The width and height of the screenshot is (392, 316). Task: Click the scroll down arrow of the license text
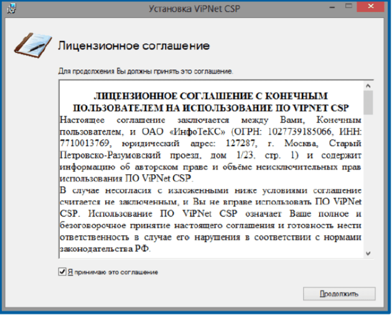click(368, 254)
